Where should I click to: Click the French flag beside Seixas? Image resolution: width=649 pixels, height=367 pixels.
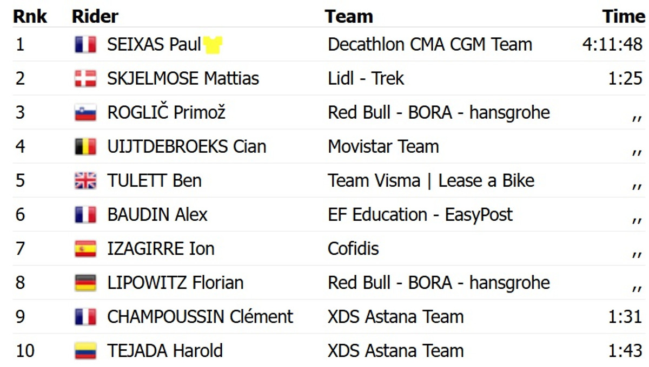[85, 45]
